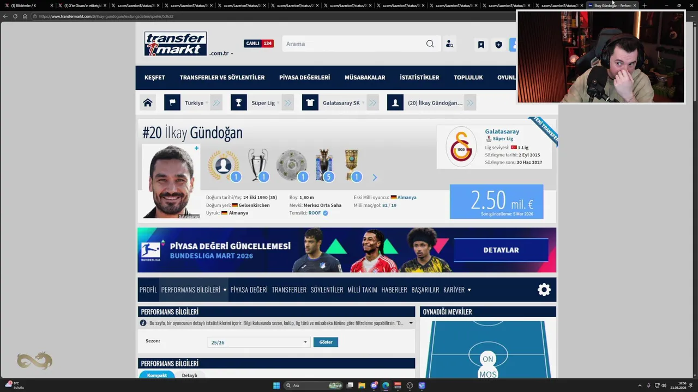Open the new browser tab plus button

tap(645, 5)
